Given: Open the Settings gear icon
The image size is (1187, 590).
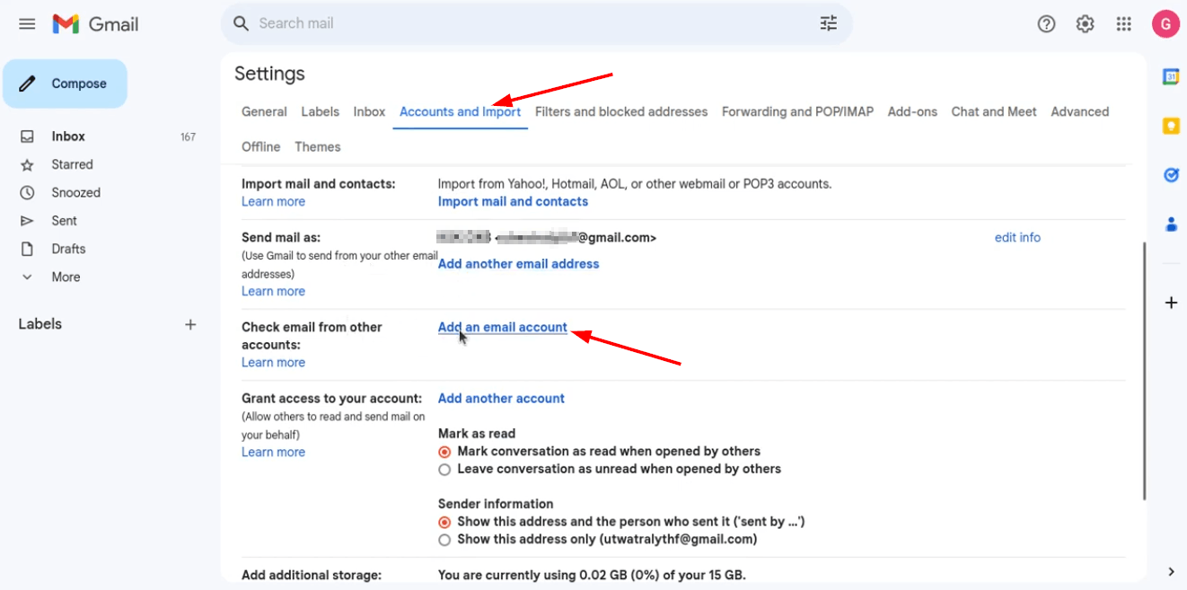Looking at the screenshot, I should click(x=1085, y=24).
